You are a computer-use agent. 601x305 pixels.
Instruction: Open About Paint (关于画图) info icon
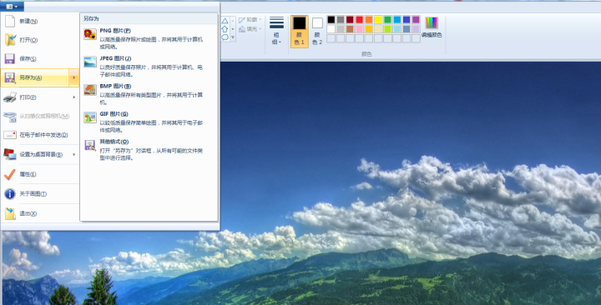(x=40, y=194)
